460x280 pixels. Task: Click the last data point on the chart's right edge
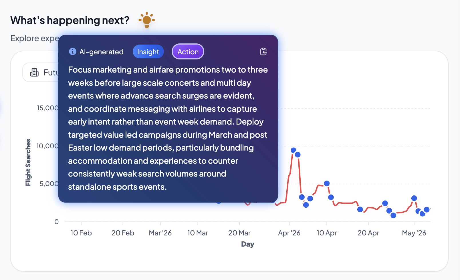[x=427, y=210]
